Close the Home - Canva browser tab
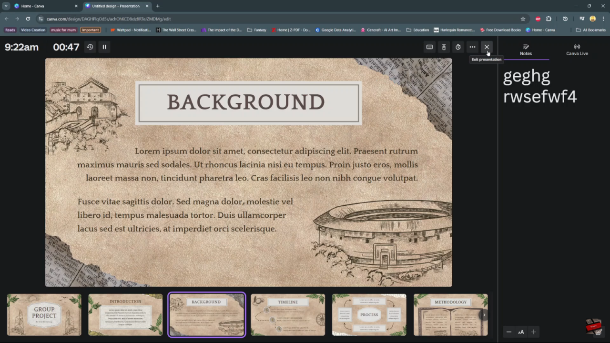 (x=76, y=6)
